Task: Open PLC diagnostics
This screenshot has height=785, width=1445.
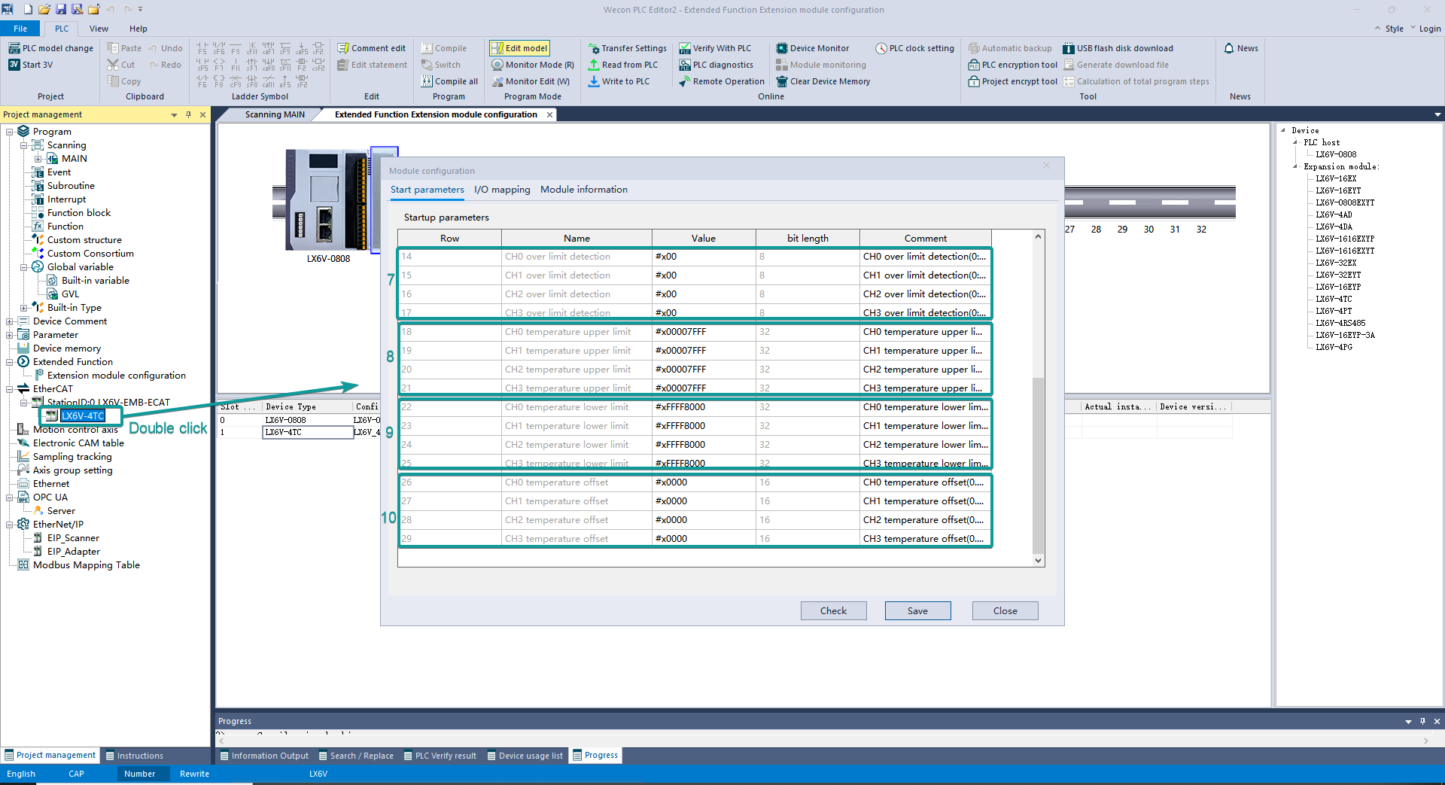Action: point(716,65)
